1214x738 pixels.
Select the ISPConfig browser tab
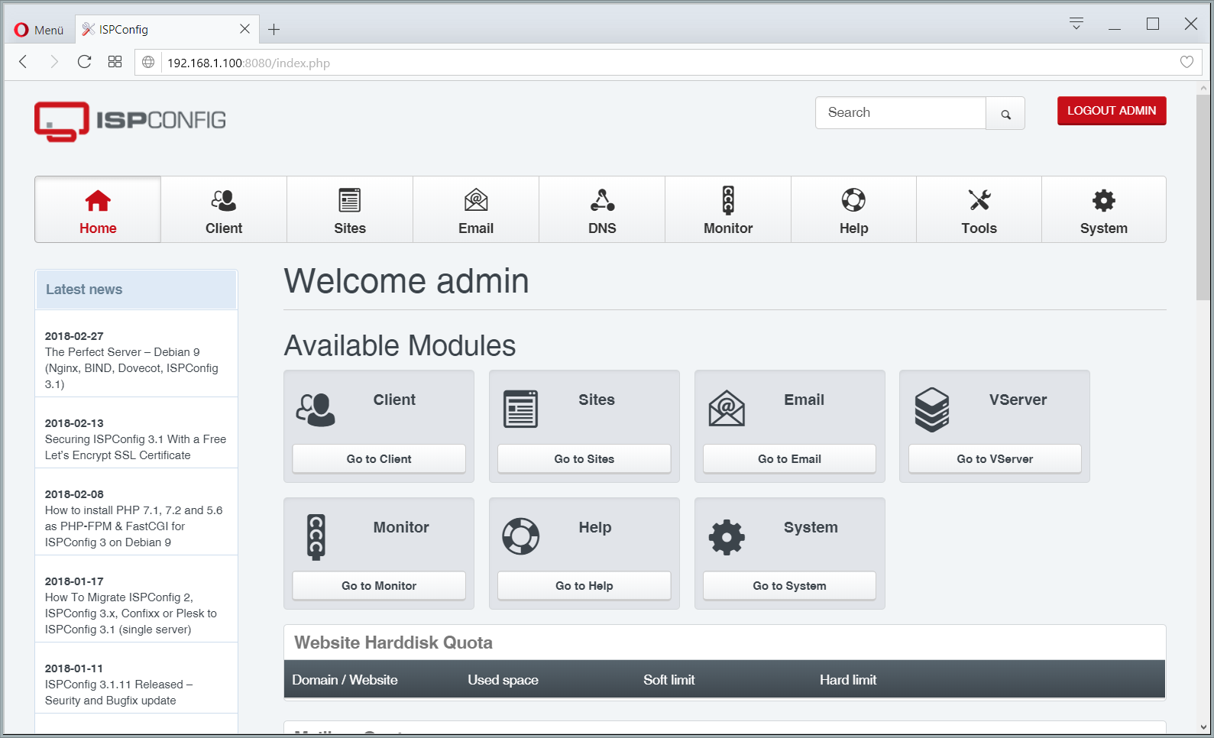tap(166, 29)
